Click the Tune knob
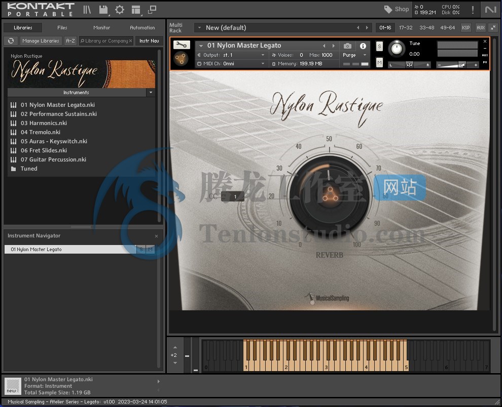This screenshot has width=502, height=407. tap(397, 49)
